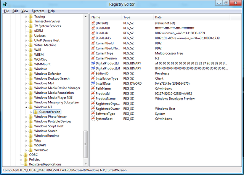Click the binary icon beside DigitalProductId4

[93, 68]
